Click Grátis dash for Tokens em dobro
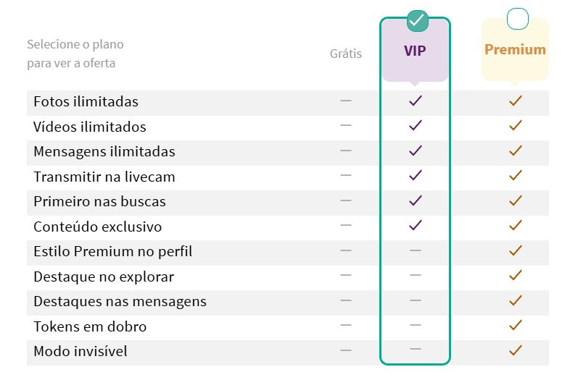This screenshot has width=578, height=380. (346, 325)
